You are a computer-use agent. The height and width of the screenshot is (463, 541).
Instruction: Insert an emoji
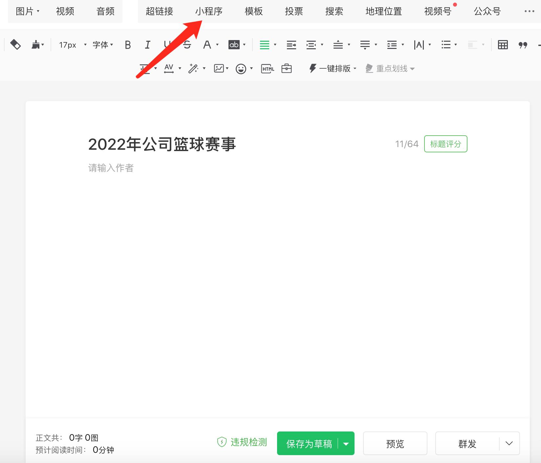click(241, 68)
